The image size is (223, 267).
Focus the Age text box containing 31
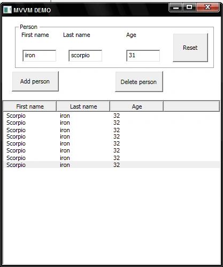(143, 56)
